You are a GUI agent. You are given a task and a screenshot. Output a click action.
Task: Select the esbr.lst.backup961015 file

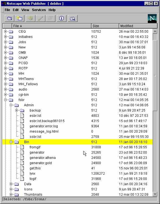(x=47, y=121)
